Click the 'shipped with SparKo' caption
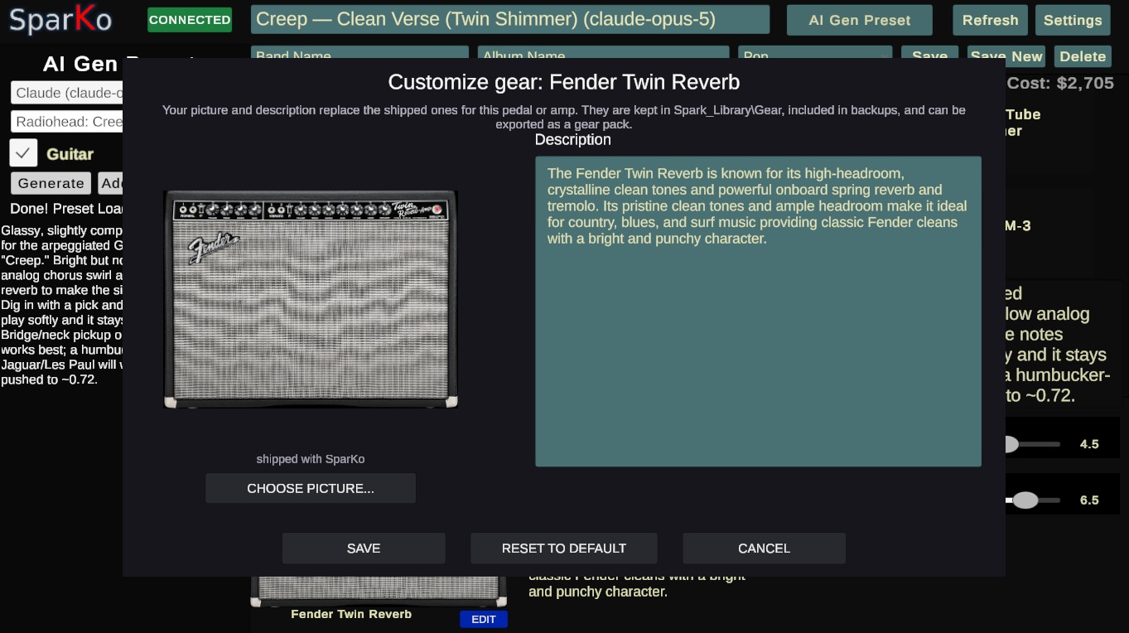This screenshot has height=633, width=1129. click(x=311, y=459)
